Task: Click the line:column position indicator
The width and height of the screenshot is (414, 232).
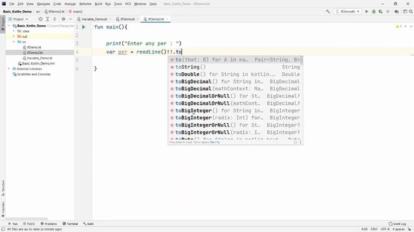Action: pos(364,229)
